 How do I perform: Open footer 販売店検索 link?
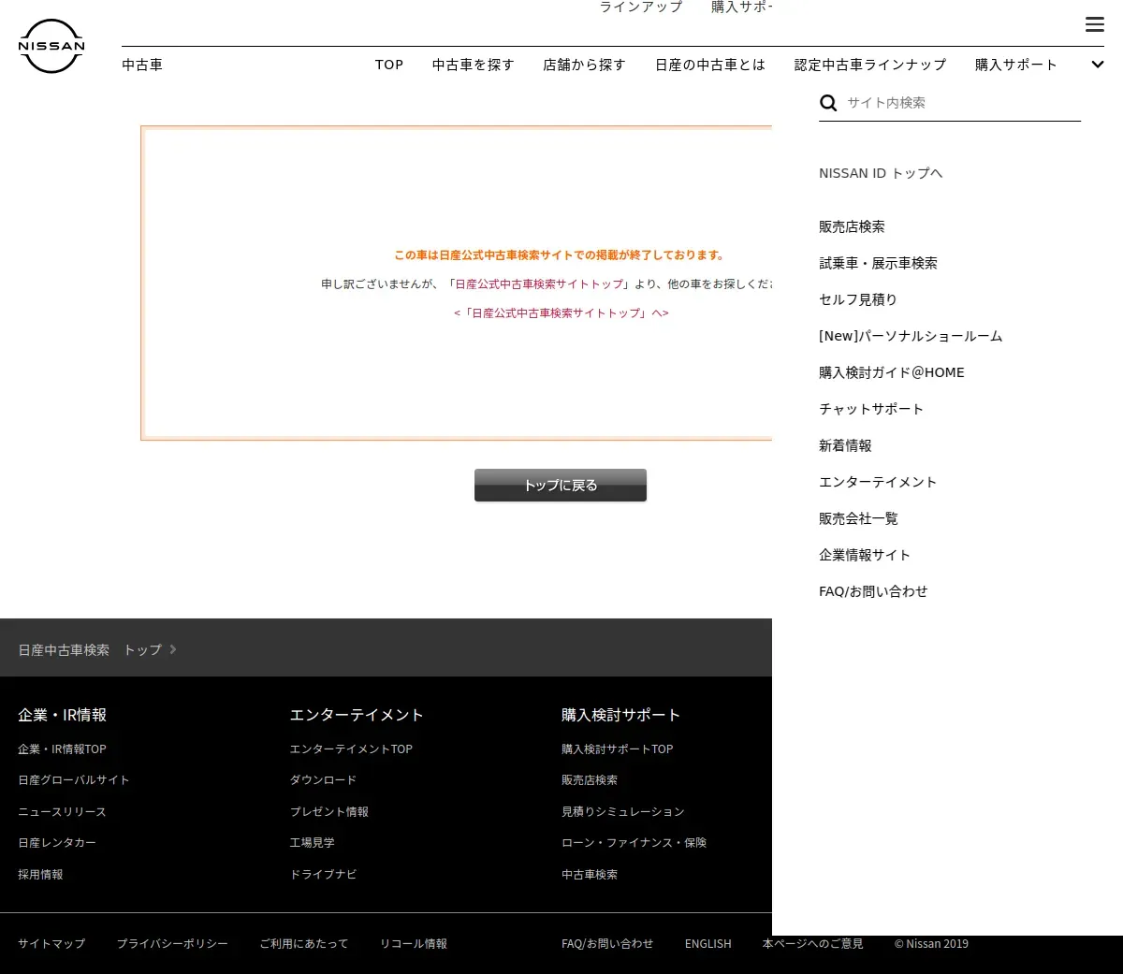point(590,779)
